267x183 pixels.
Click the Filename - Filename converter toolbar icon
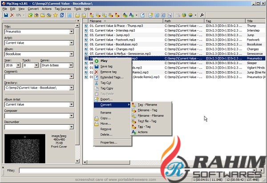[105, 15]
